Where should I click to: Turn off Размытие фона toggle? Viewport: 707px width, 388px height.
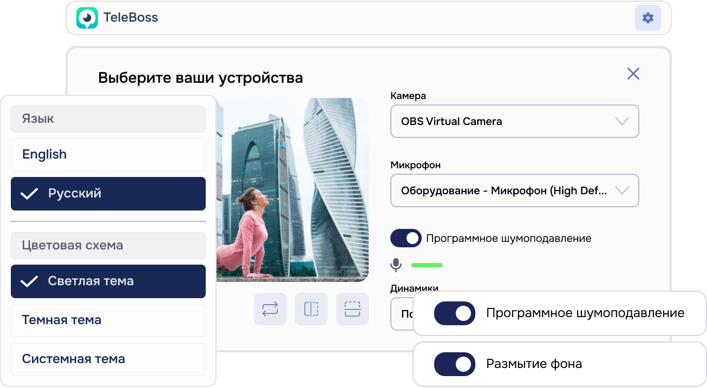click(x=455, y=364)
